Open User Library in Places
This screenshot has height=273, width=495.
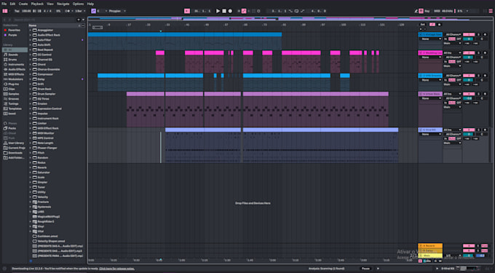[x=16, y=143]
